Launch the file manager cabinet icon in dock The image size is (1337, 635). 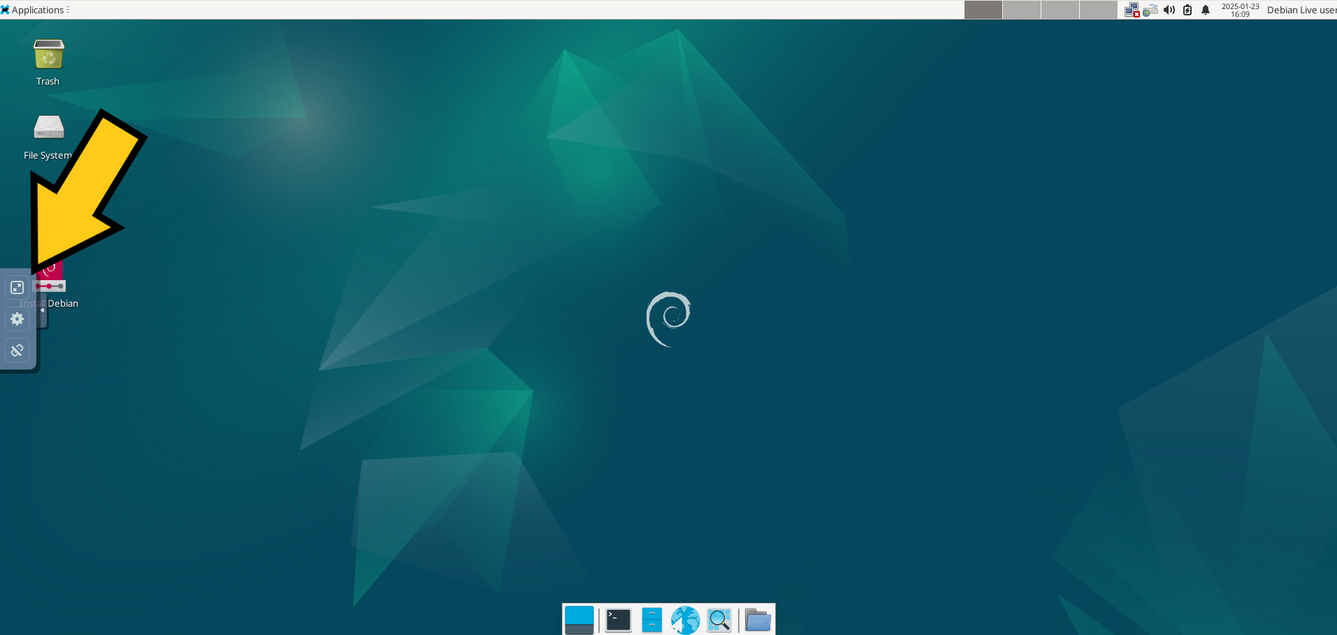coord(651,620)
